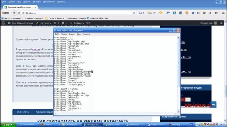Open the 'Сейф - вСейфе' bookmark
Screen dimensions: 227x127
click(x=98, y=18)
